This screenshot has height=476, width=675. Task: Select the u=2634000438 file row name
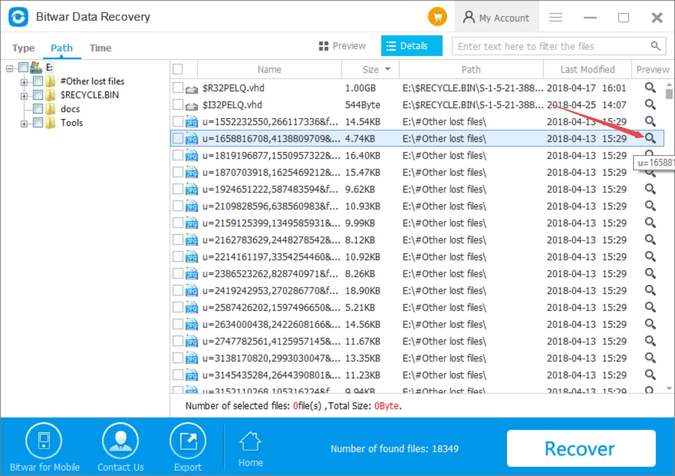pyautogui.click(x=271, y=324)
